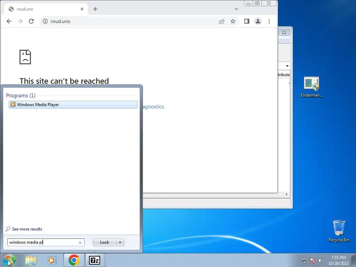356x267 pixels.
Task: Select the Enderman desktop icon
Action: (x=311, y=87)
